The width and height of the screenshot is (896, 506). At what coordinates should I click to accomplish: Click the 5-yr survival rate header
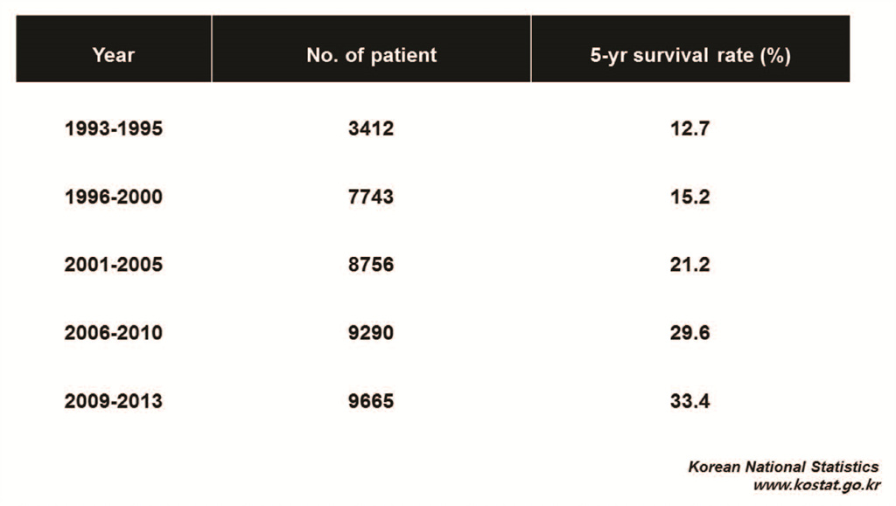tap(690, 55)
